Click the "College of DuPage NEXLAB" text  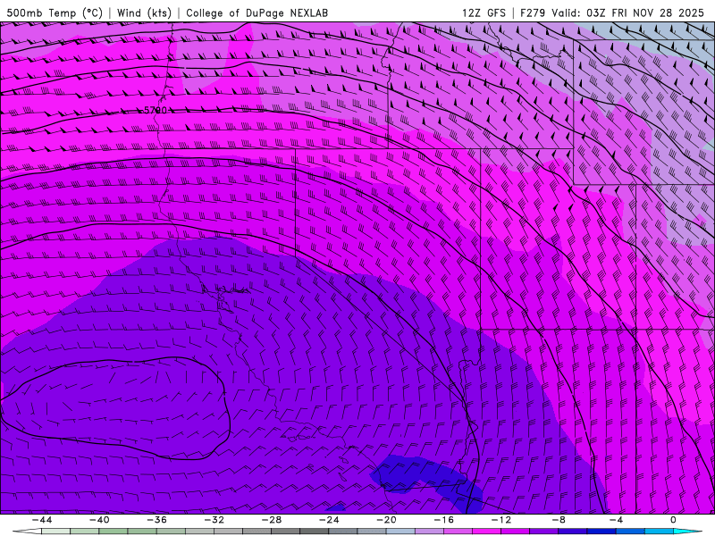coord(257,13)
